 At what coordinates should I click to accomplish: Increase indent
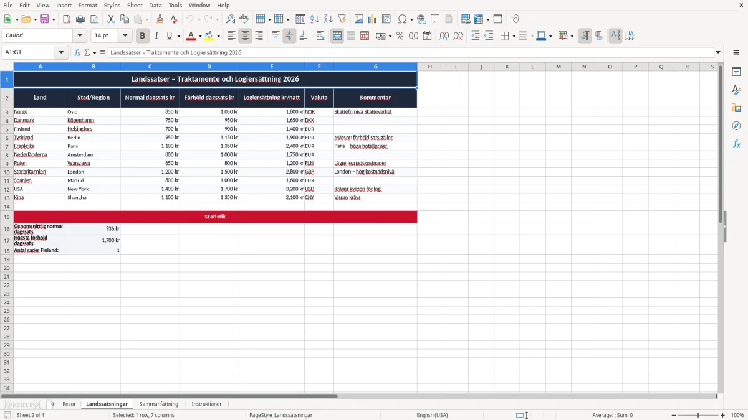tap(475, 36)
